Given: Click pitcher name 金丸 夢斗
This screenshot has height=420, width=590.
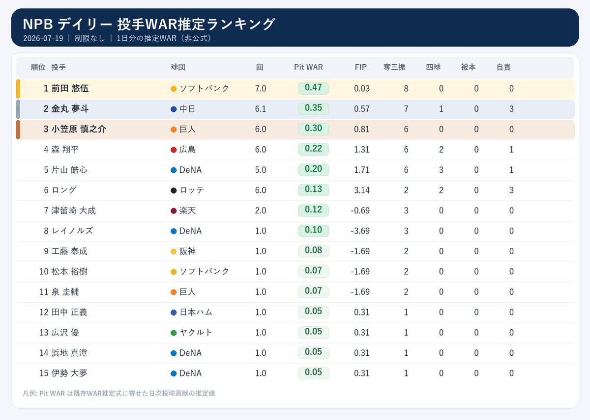Looking at the screenshot, I should pyautogui.click(x=70, y=109).
